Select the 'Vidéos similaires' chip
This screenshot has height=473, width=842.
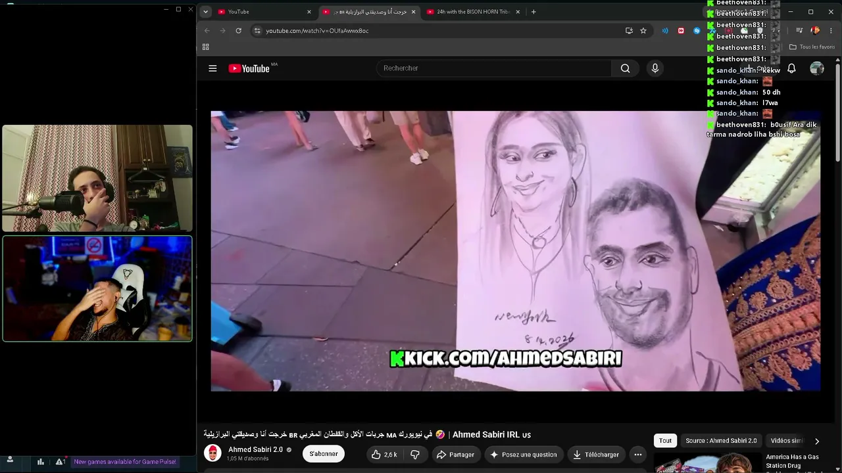[787, 441]
